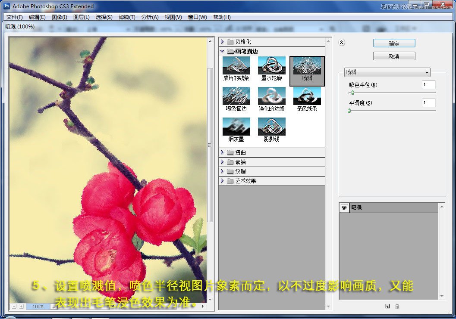Click the flower preview image
This screenshot has width=456, height=319.
108,170
